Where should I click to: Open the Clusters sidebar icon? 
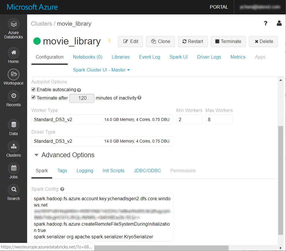tap(14, 147)
